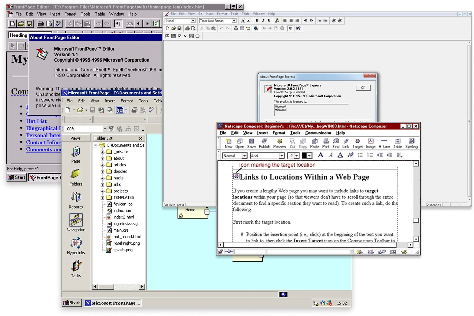Click the hyperlink chain icon in FrontPage Editor 1.1
The image size is (474, 316).
[130, 24]
